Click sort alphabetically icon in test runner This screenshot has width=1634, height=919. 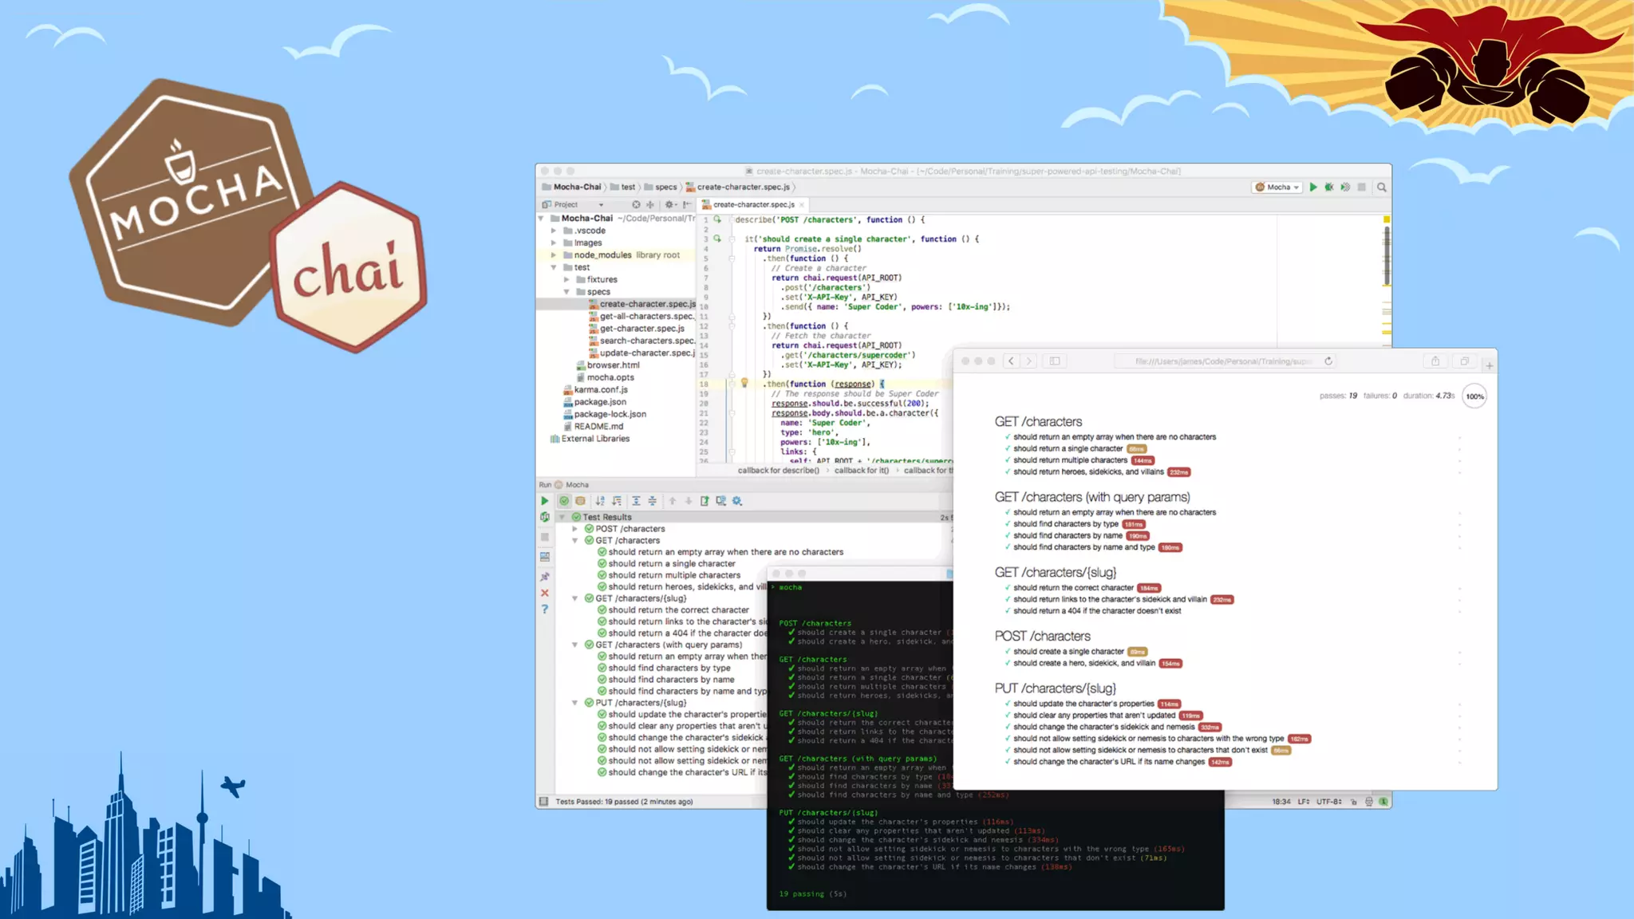pos(600,501)
